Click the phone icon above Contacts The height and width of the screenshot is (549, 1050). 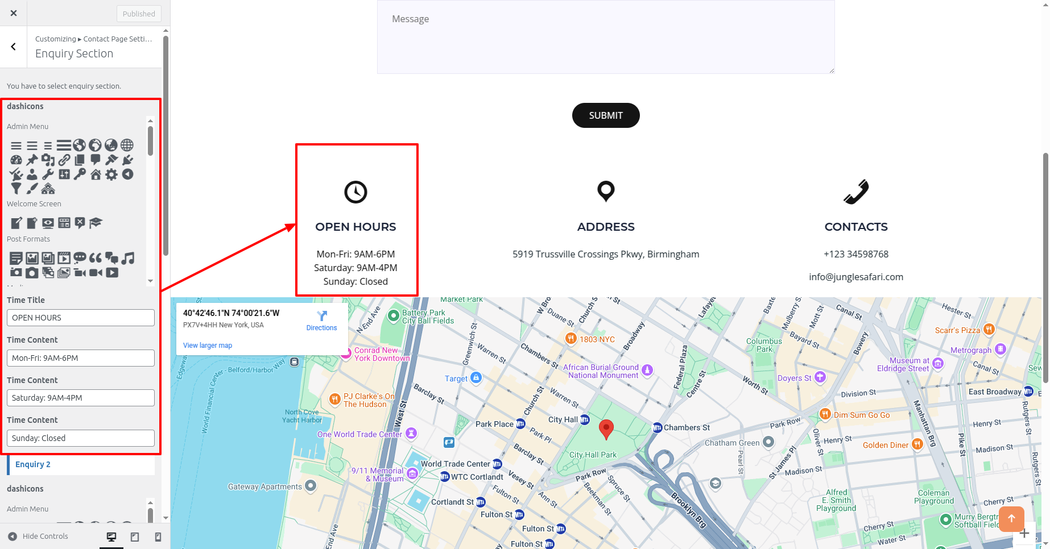856,192
